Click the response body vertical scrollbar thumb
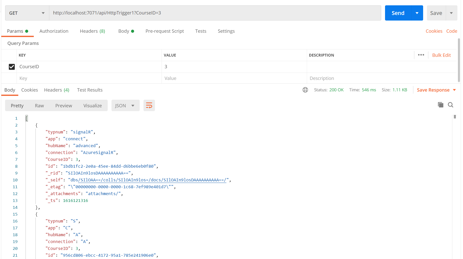The width and height of the screenshot is (463, 259). pos(455,117)
